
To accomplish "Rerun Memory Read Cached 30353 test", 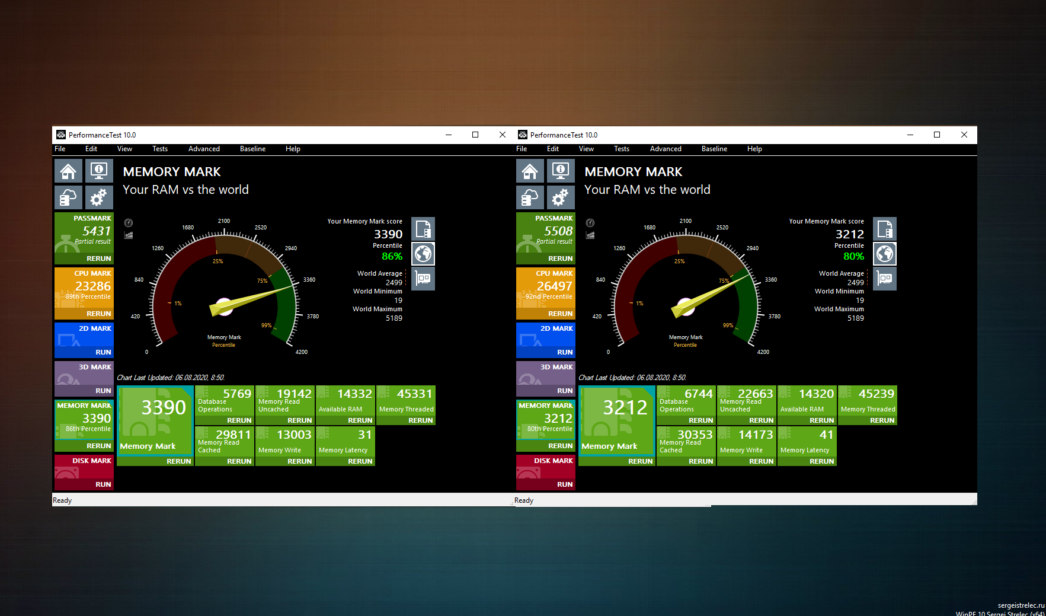I will (x=701, y=461).
